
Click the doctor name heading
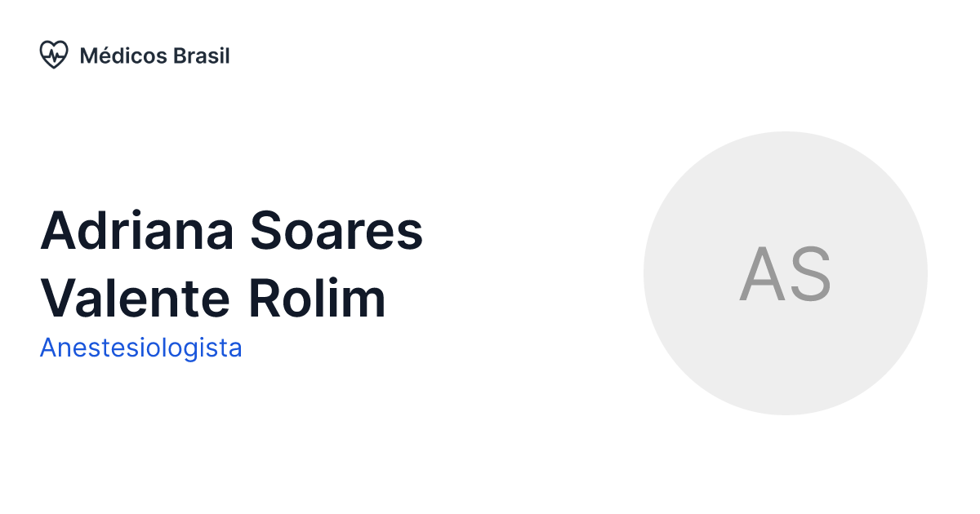[231, 264]
